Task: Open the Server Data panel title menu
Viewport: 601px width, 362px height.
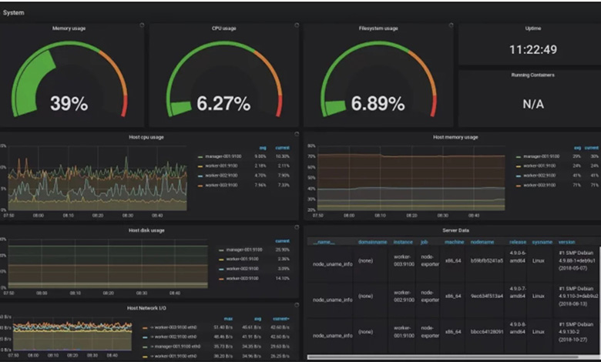Action: click(x=451, y=230)
